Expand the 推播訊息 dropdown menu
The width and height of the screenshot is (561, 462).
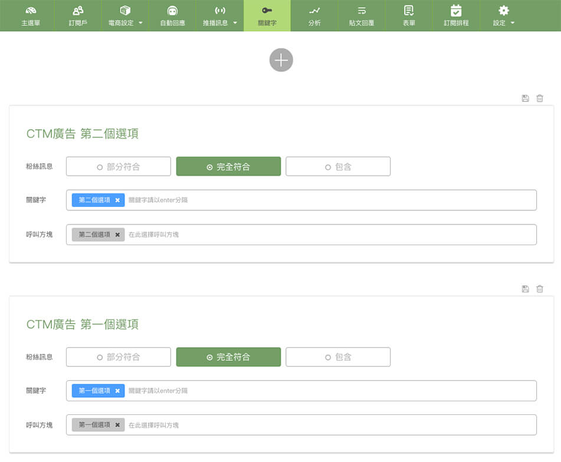click(219, 15)
